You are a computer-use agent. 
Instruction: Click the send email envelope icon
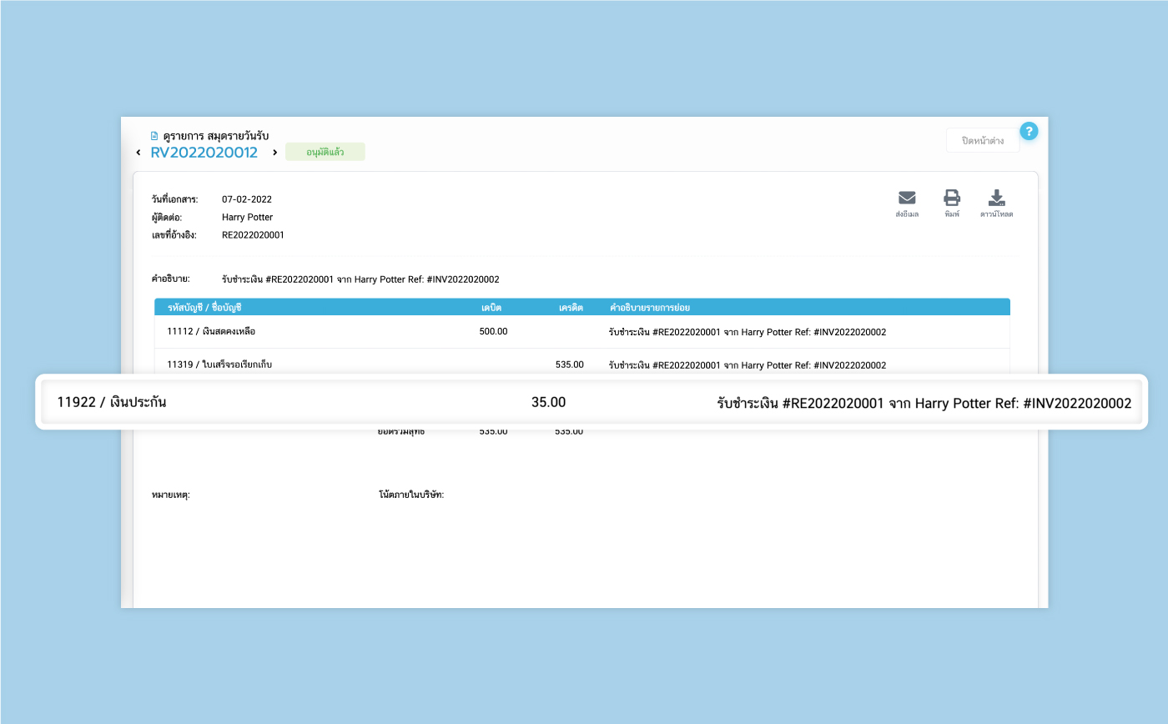[907, 199]
